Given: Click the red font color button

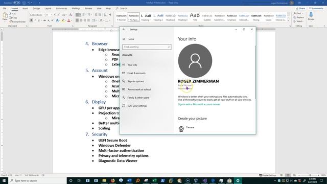Looking at the screenshot, I should click(69, 20).
